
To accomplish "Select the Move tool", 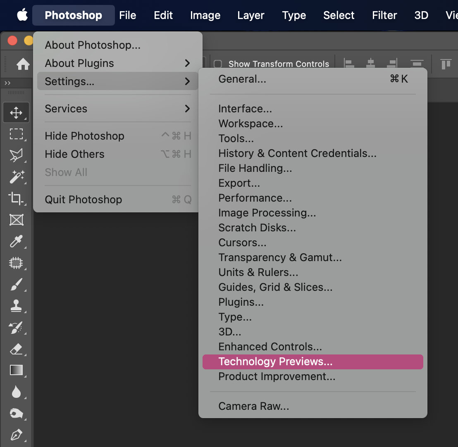I will 16,112.
